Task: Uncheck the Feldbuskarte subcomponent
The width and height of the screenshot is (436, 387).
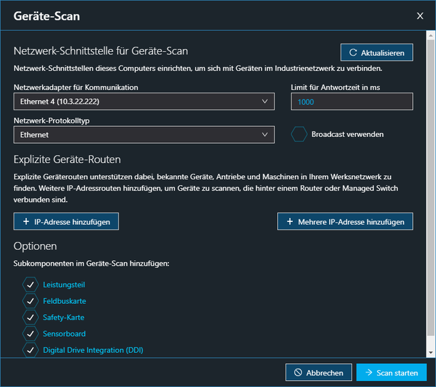Action: [31, 301]
